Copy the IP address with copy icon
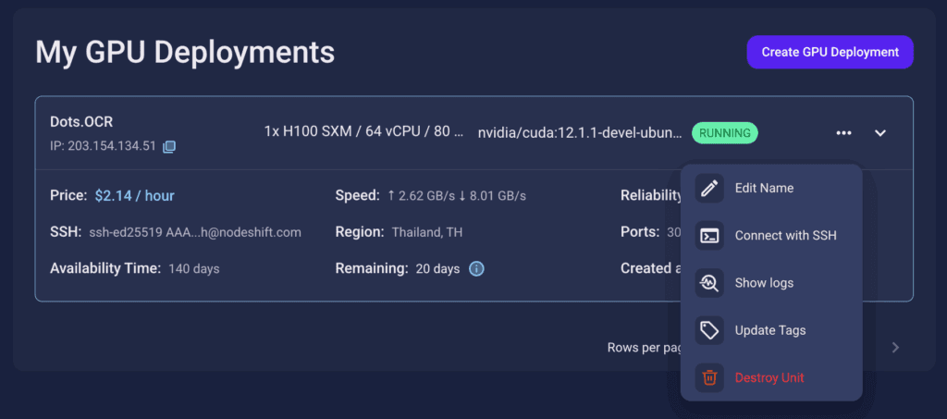947x419 pixels. pos(169,146)
